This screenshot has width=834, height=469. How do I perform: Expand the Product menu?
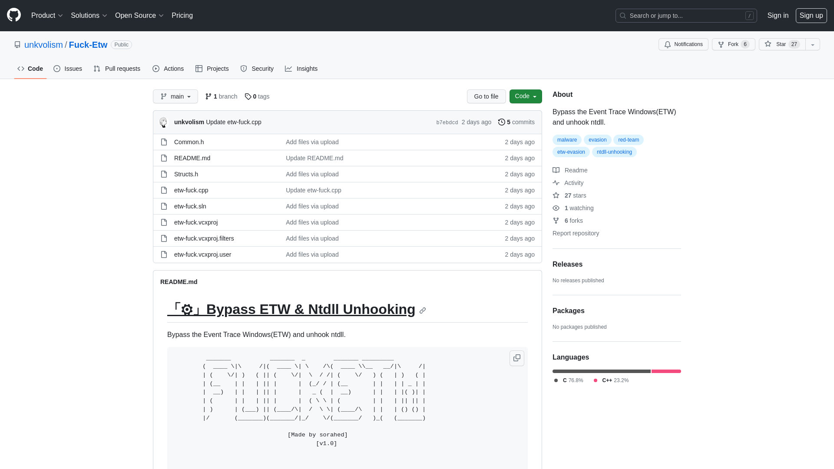[x=47, y=16]
